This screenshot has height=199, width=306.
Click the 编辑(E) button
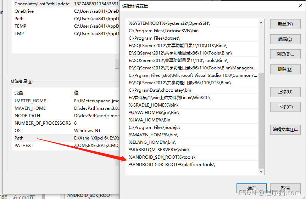285,39
